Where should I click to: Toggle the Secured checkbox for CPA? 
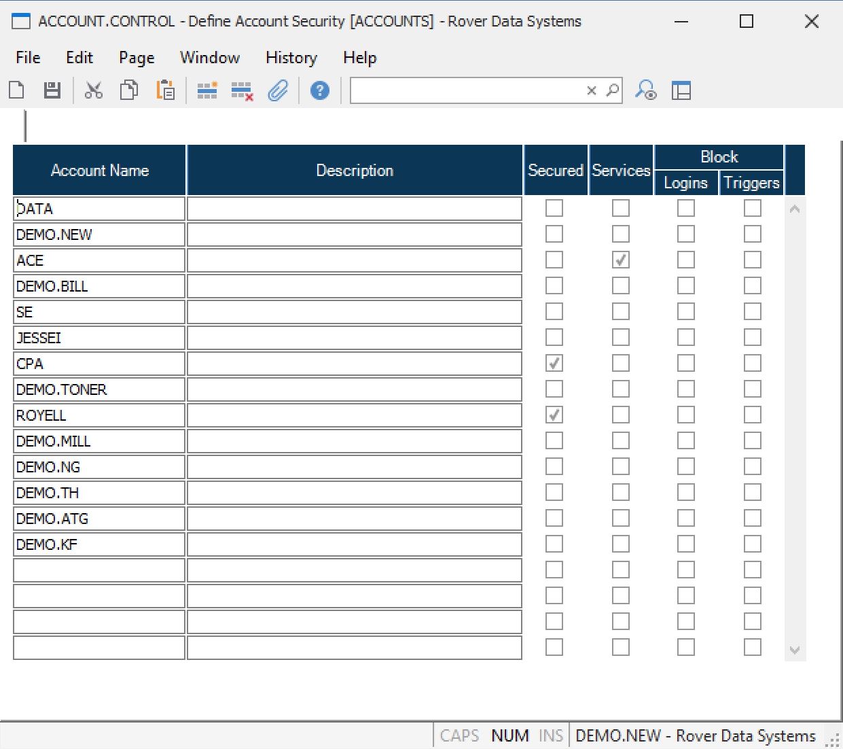pos(554,363)
